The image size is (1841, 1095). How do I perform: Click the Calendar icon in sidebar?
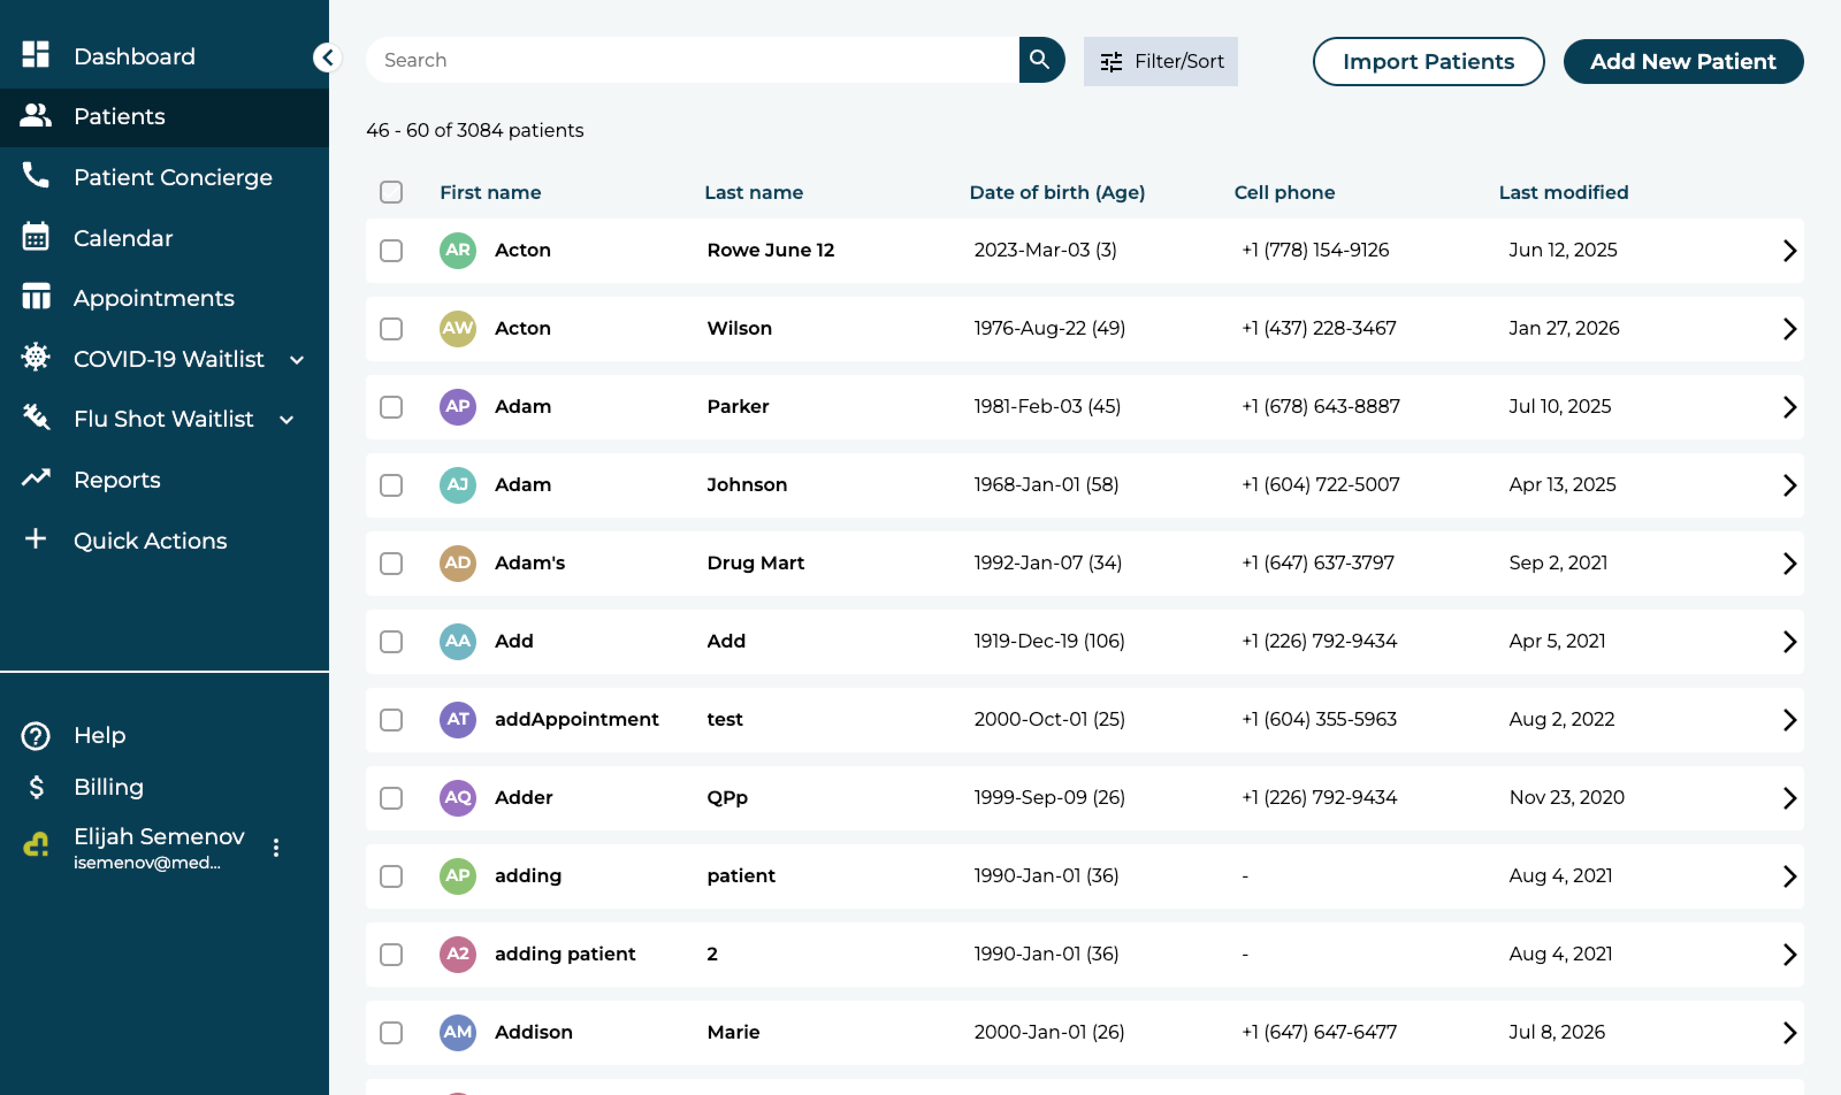(36, 237)
